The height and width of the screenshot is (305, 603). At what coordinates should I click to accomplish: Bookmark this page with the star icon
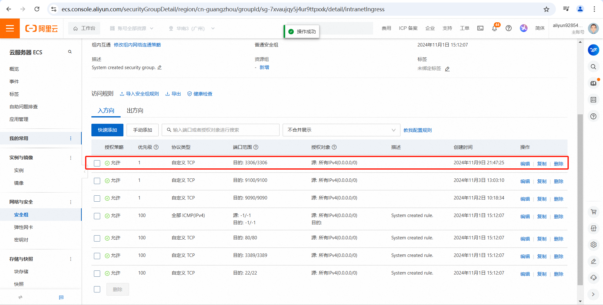coord(546,9)
